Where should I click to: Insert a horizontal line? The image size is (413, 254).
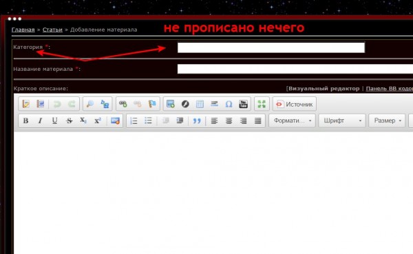click(x=214, y=104)
